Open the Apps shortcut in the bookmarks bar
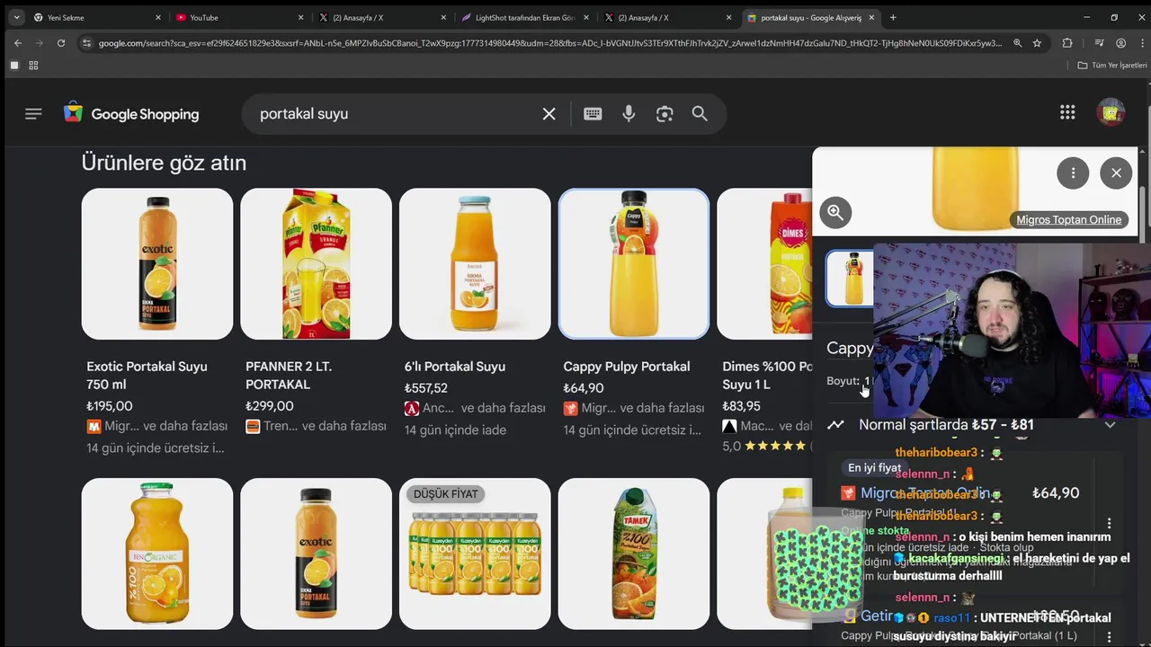The width and height of the screenshot is (1151, 647). tap(33, 66)
